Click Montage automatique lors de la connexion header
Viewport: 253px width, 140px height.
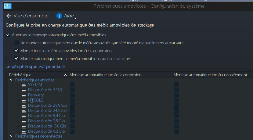tap(105, 75)
